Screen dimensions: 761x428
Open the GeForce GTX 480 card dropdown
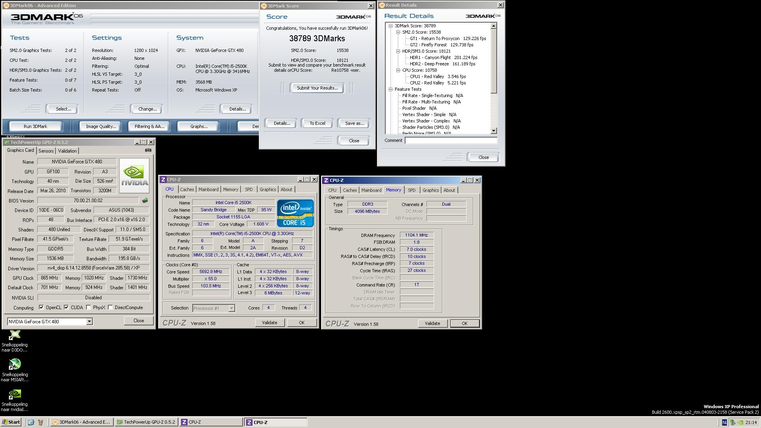point(89,321)
